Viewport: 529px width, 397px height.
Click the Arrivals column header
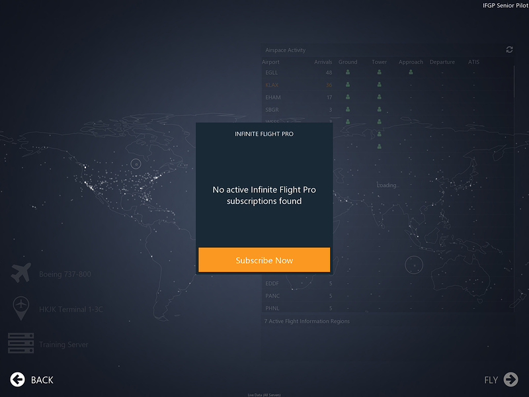pyautogui.click(x=323, y=62)
